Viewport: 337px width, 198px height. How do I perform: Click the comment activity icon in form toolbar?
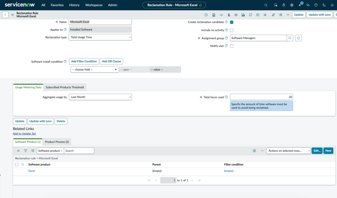(x=257, y=15)
